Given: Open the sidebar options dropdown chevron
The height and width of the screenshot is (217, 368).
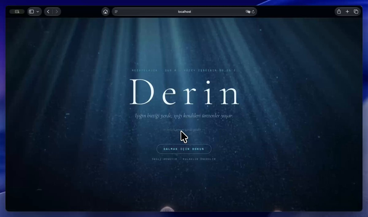Looking at the screenshot, I should pyautogui.click(x=38, y=12).
